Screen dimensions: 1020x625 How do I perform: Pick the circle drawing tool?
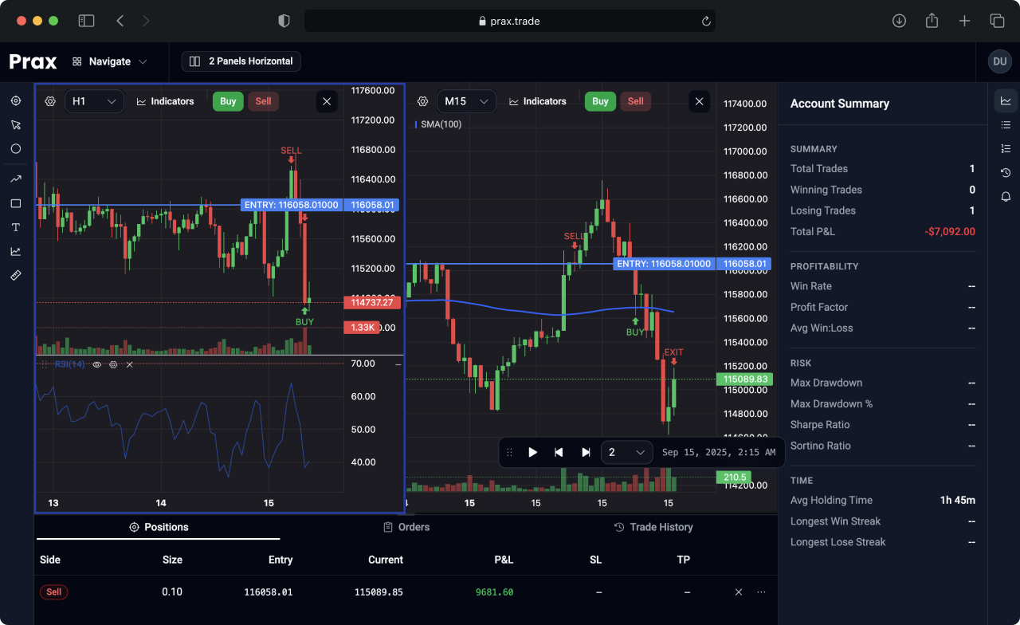(x=15, y=148)
